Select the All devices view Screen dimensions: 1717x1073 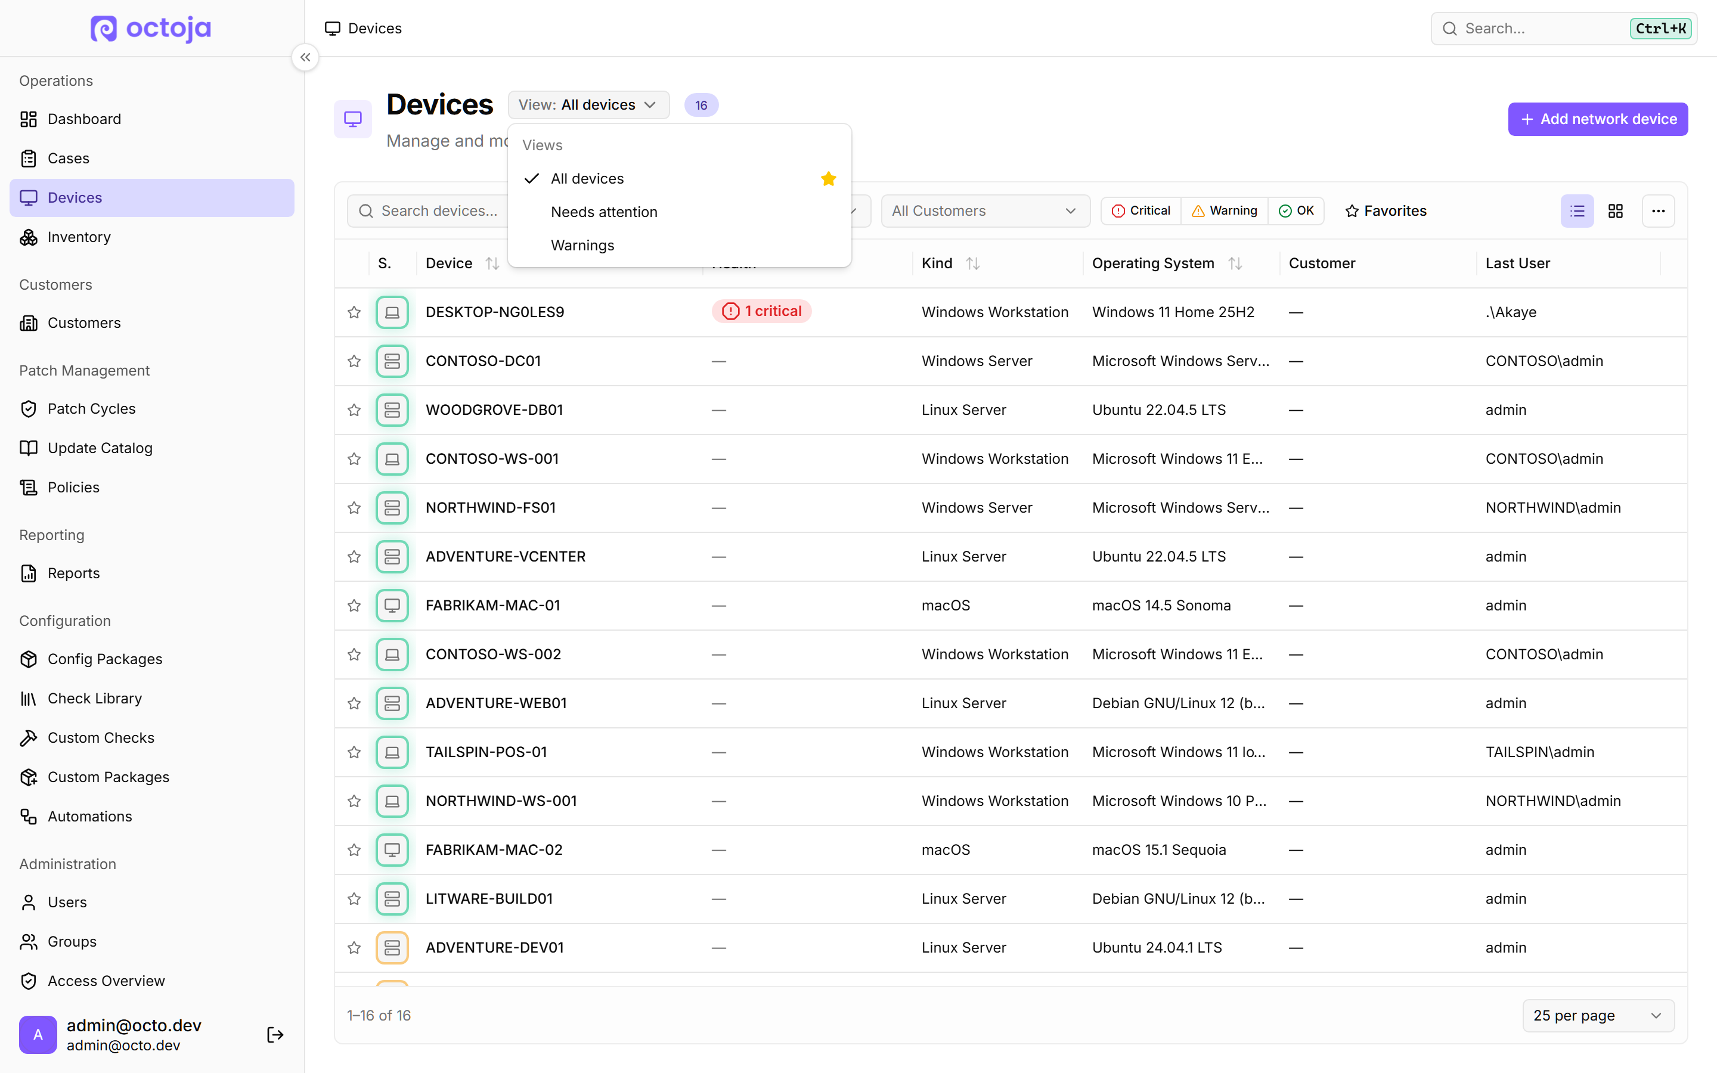coord(679,179)
